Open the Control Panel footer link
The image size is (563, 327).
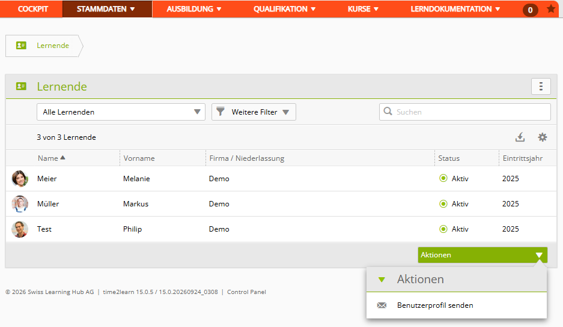246,292
